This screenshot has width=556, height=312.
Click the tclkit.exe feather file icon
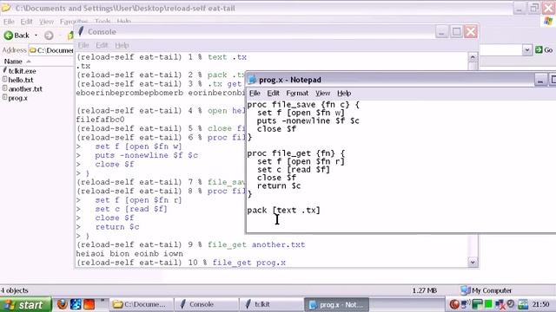click(5, 71)
